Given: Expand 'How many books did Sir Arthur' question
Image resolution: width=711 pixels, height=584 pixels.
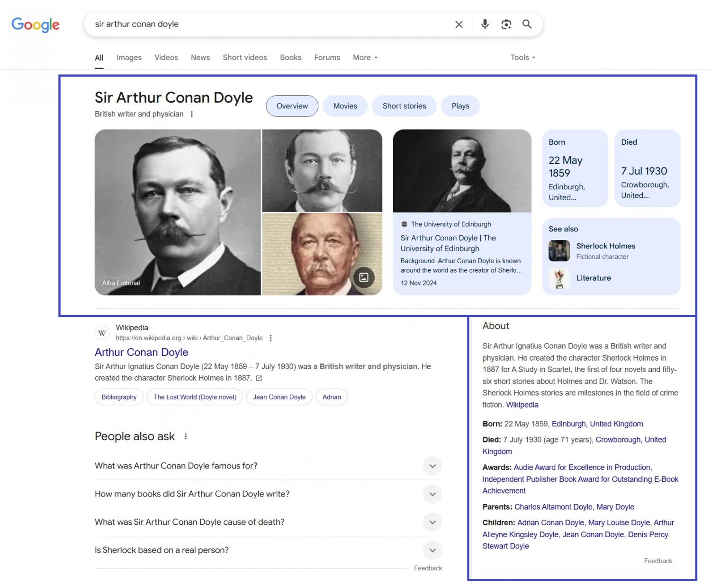Looking at the screenshot, I should tap(268, 494).
